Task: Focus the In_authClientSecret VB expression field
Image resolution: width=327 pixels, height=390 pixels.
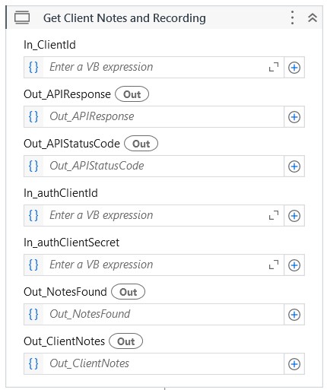Action: click(155, 265)
